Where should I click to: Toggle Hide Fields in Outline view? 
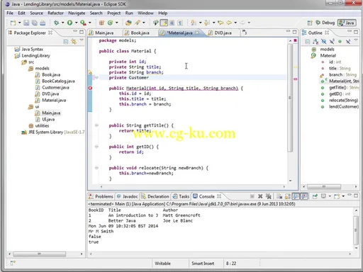point(323,42)
